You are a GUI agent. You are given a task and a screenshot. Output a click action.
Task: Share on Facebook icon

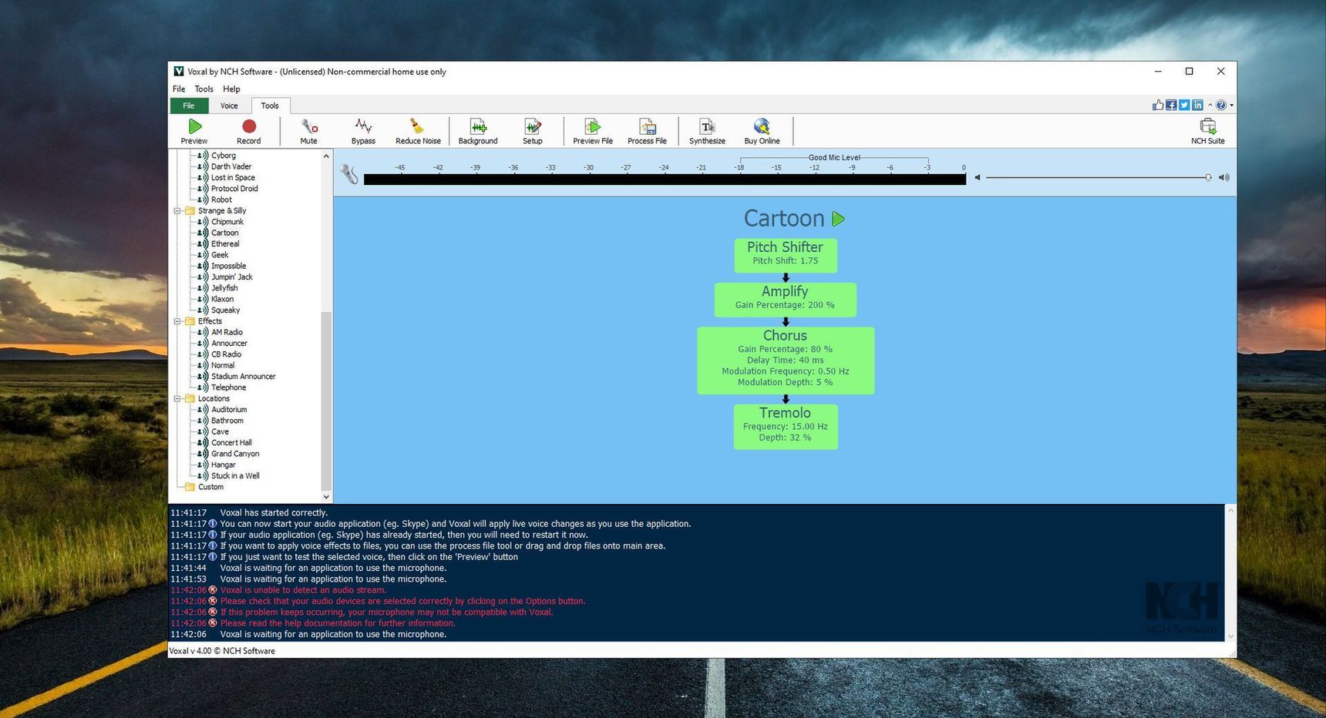1171,105
